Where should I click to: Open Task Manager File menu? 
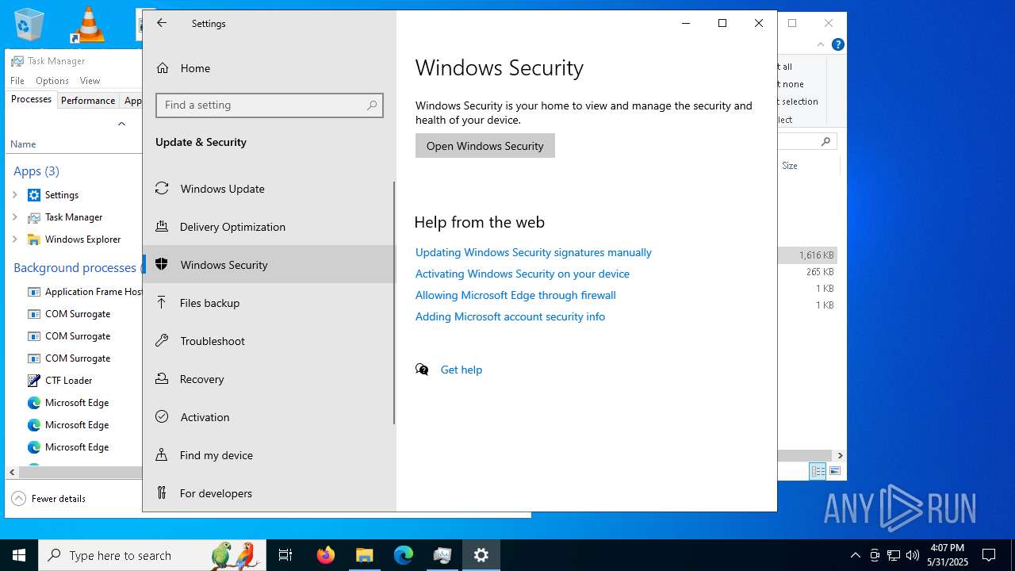(17, 81)
